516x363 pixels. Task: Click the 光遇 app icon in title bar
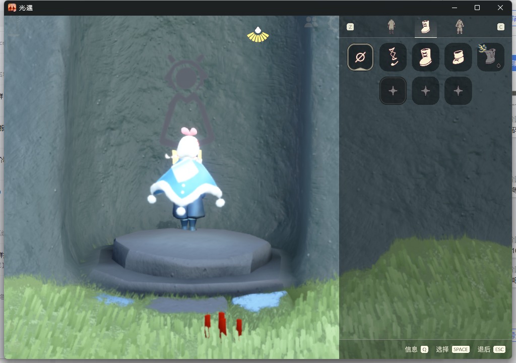pos(12,8)
